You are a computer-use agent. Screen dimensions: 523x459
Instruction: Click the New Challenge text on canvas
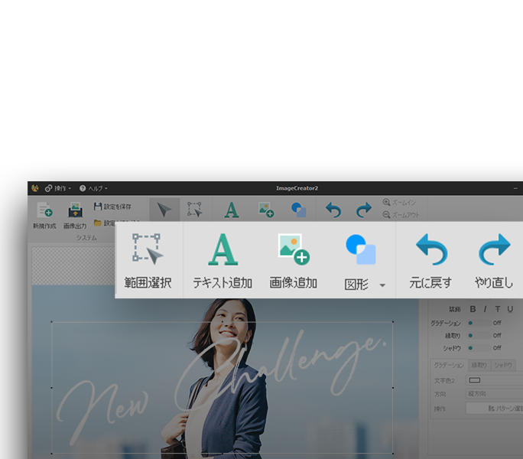click(222, 387)
